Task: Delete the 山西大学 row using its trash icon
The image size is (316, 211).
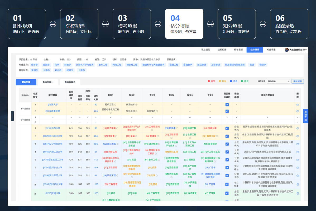Action: pyautogui.click(x=298, y=128)
